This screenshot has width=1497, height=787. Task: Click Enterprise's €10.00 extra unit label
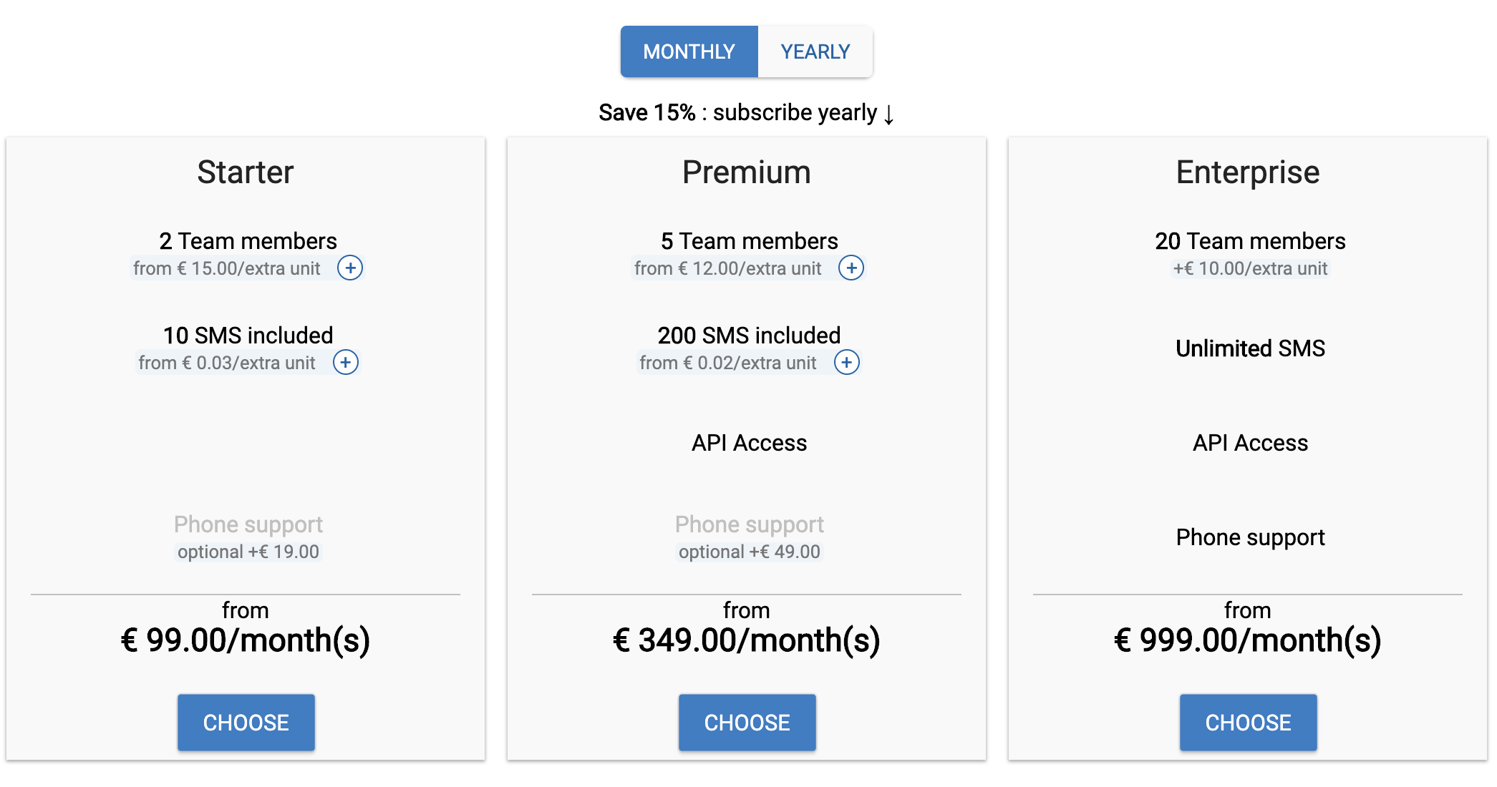coord(1250,269)
